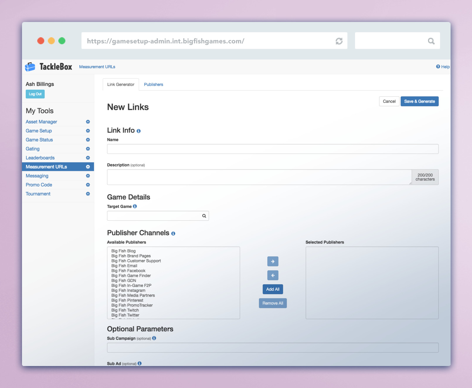Image resolution: width=472 pixels, height=388 pixels.
Task: Select 'Big Fish Brand Pages' publisher
Action: pos(131,256)
